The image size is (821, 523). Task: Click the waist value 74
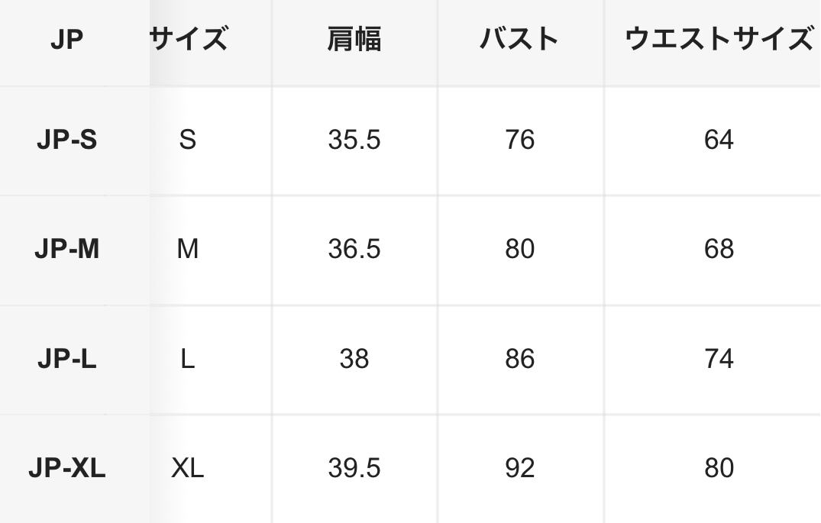point(718,358)
